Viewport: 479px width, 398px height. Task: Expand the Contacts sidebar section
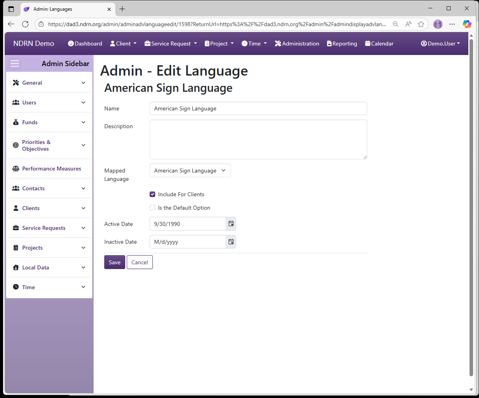point(83,188)
